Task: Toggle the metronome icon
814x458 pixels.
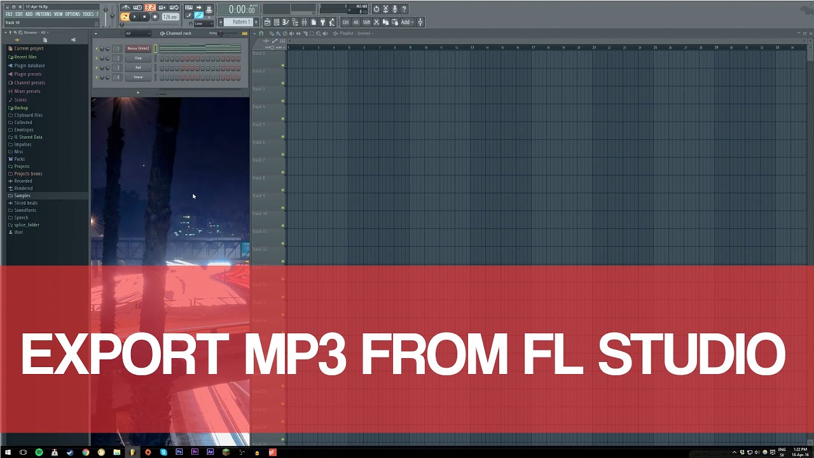Action: pyautogui.click(x=125, y=8)
